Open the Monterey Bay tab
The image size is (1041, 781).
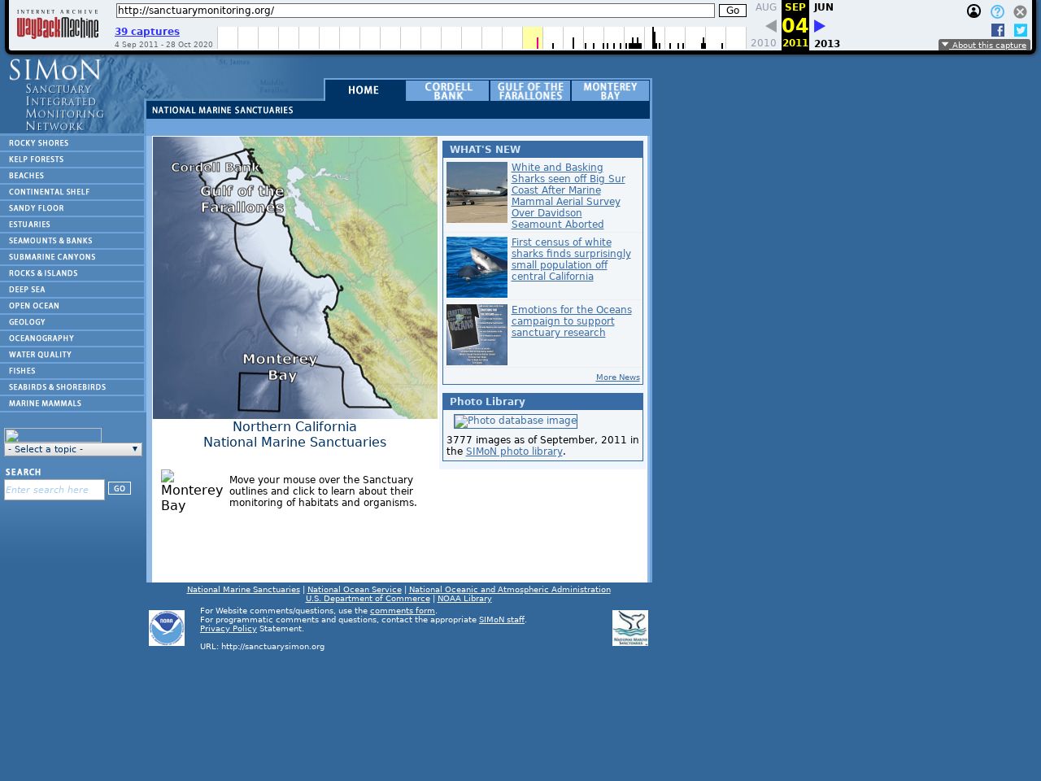[x=610, y=91]
